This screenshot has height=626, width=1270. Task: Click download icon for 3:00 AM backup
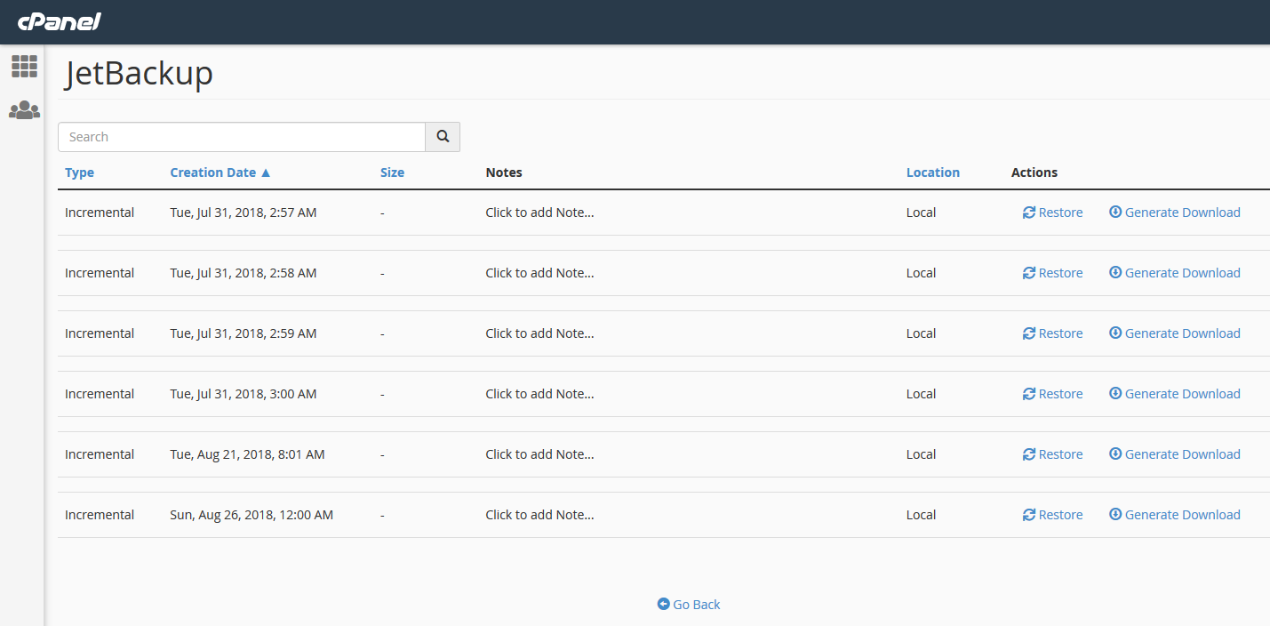pos(1115,393)
